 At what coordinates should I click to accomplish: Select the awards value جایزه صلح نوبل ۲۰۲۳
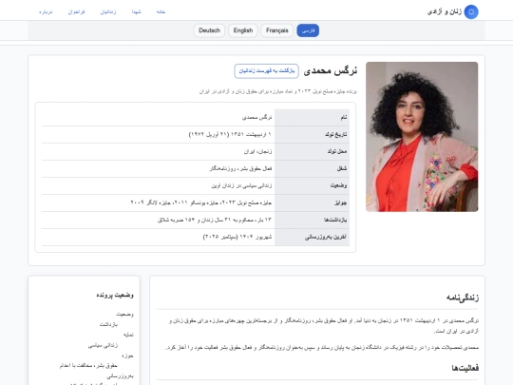coord(201,202)
